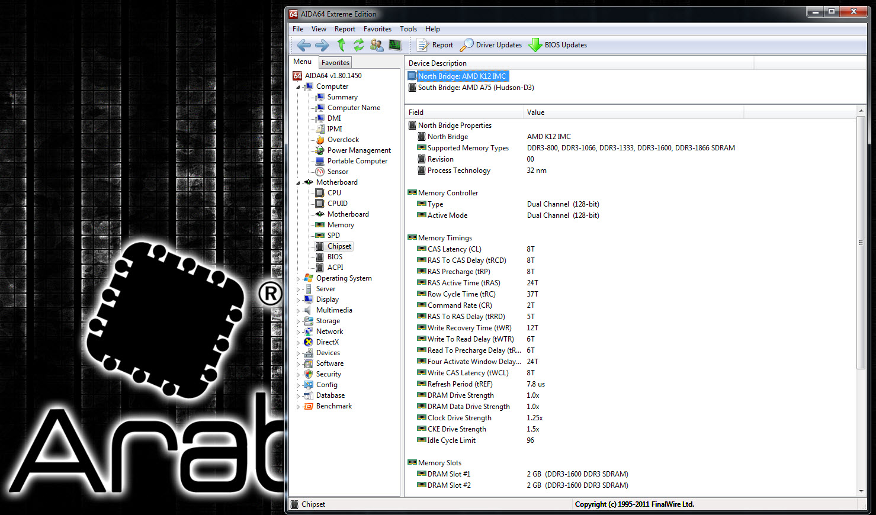The height and width of the screenshot is (515, 876).
Task: Open the IPMI page
Action: [x=335, y=129]
